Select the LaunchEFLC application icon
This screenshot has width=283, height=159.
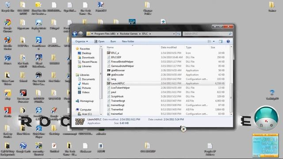click(109, 83)
